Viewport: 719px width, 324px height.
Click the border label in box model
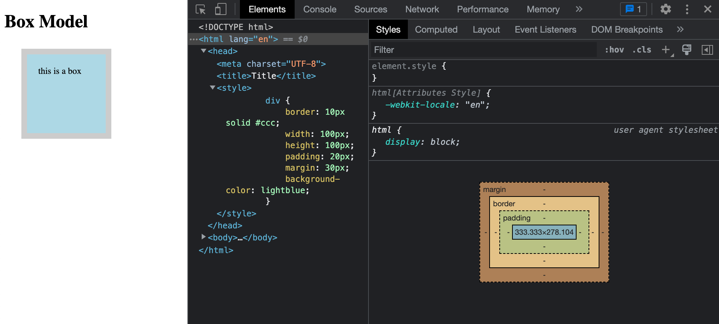pos(504,204)
